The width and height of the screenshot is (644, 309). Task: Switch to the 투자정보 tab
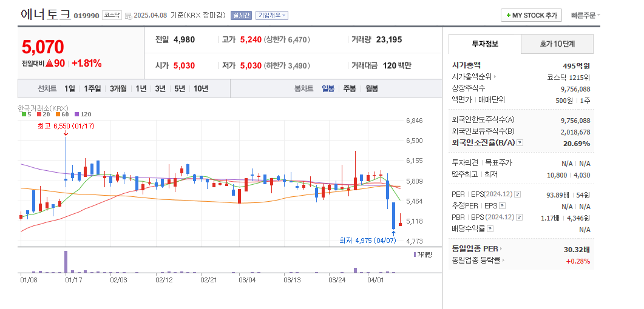click(x=484, y=44)
